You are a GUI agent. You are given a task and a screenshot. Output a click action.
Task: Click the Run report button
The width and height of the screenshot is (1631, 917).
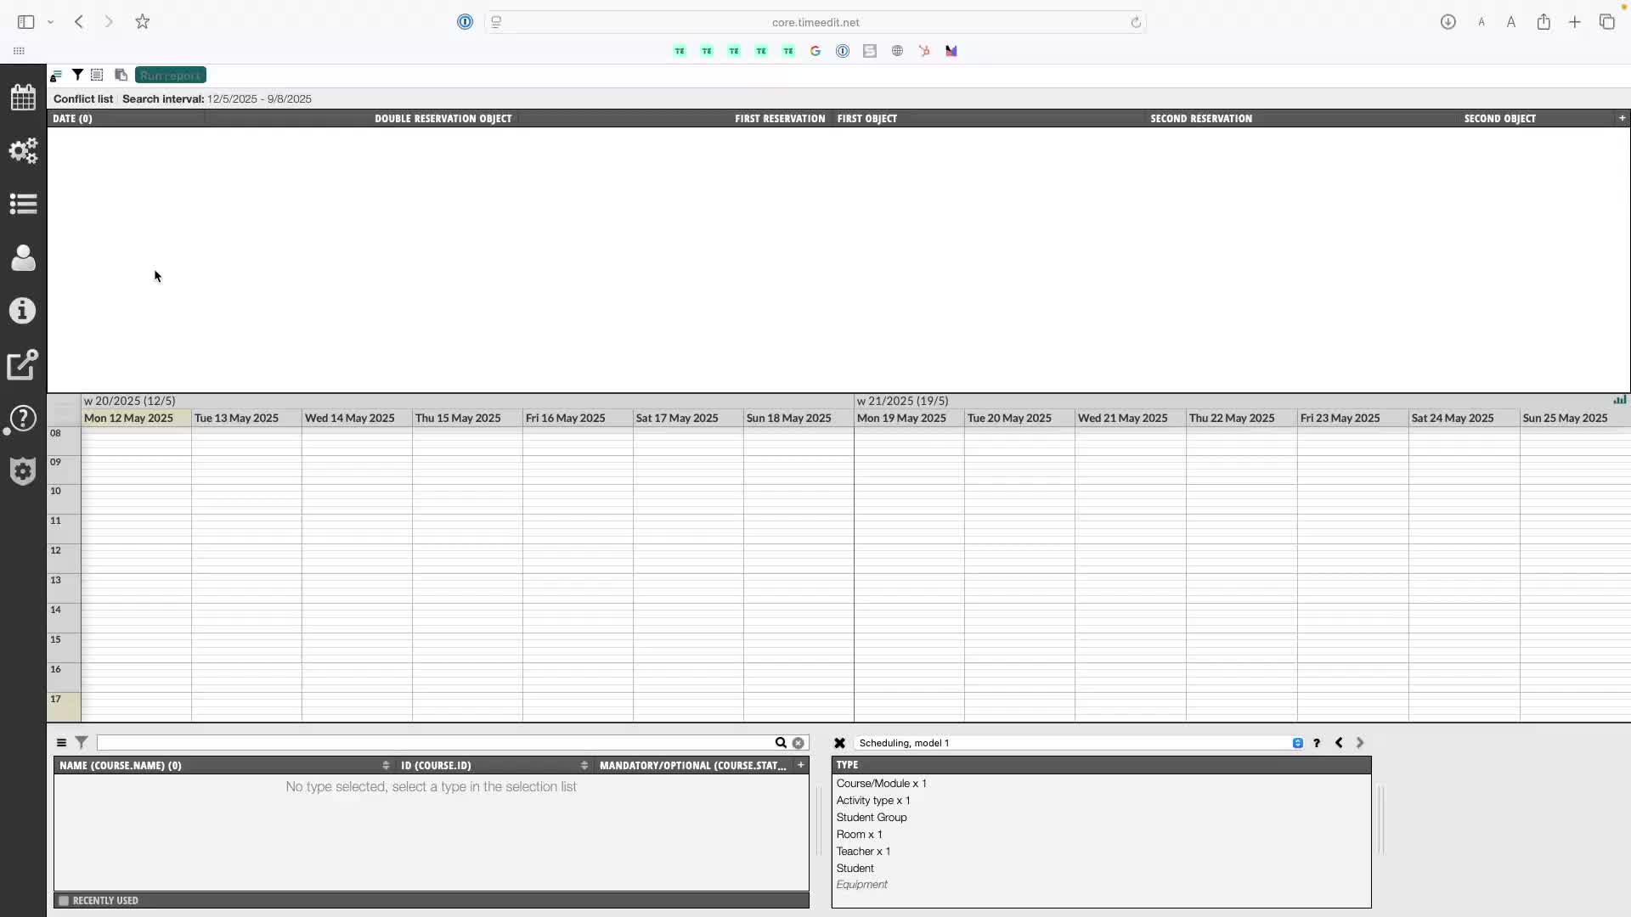170,75
